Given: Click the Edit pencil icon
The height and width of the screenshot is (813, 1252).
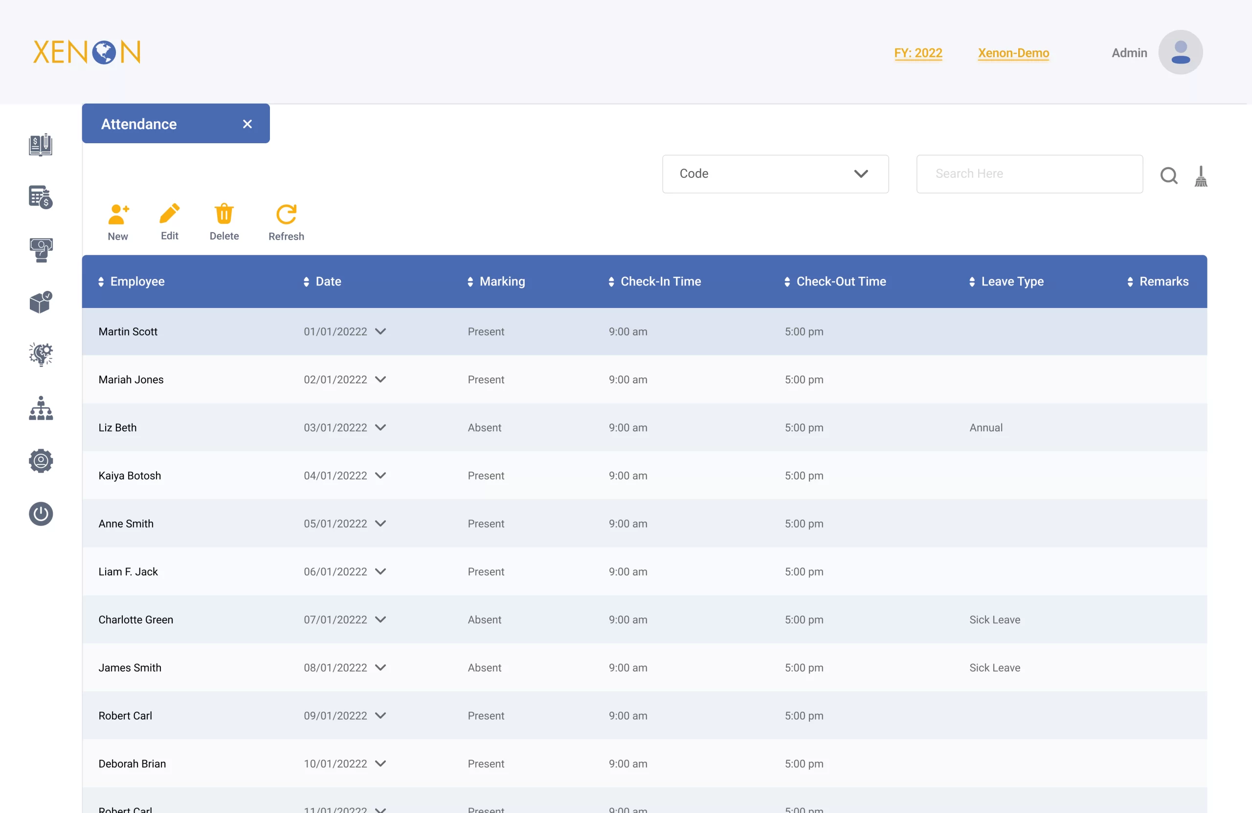Looking at the screenshot, I should [x=169, y=214].
